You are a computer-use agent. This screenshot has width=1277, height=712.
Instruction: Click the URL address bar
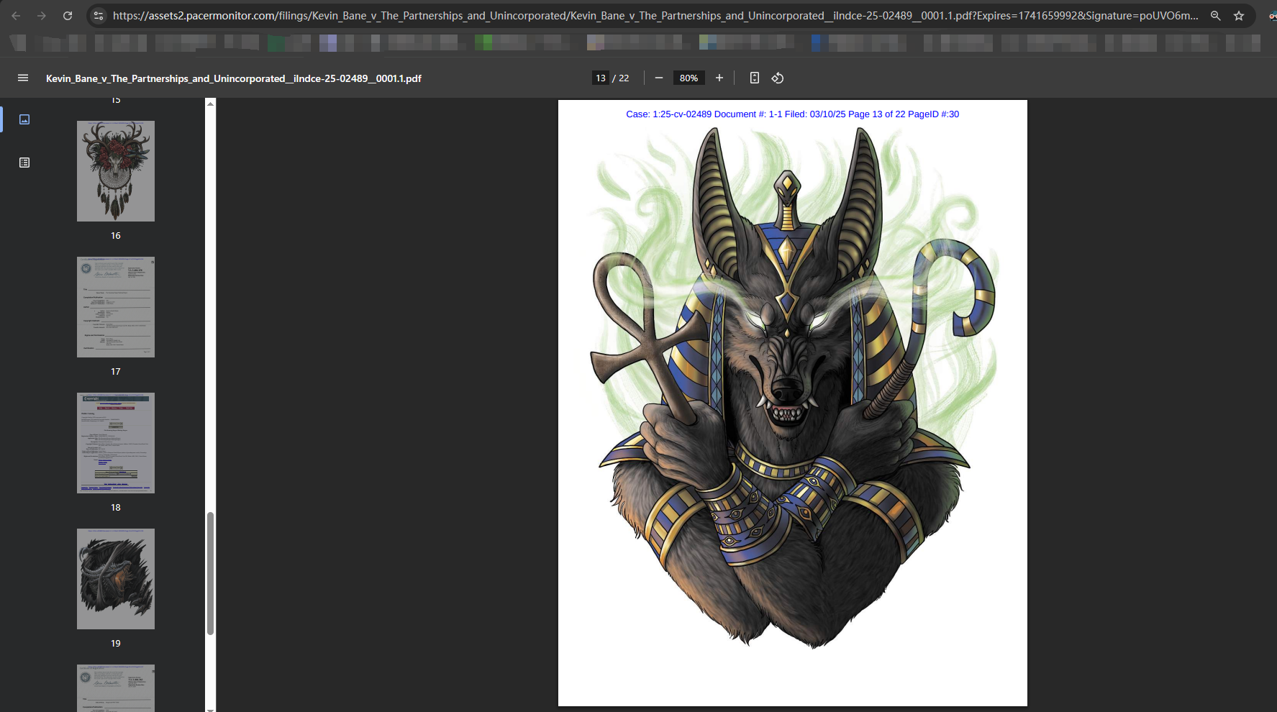(x=655, y=15)
